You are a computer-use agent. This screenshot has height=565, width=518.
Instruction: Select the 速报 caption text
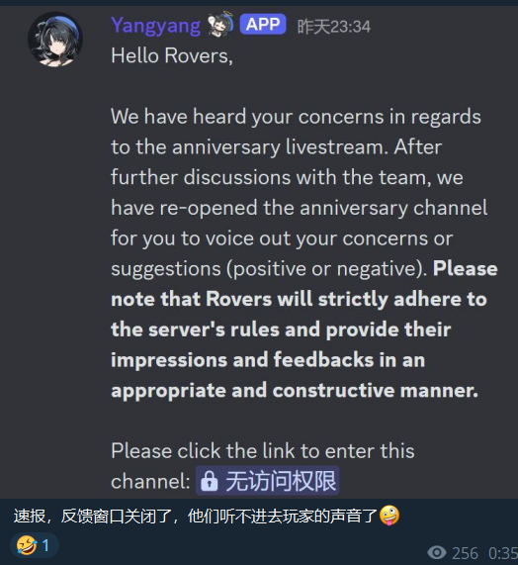[30, 516]
